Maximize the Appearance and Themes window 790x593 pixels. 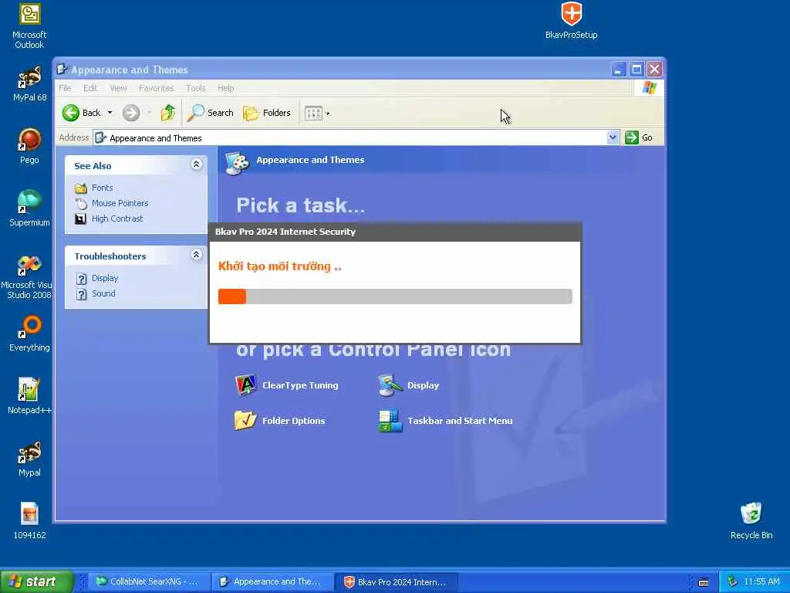(636, 69)
